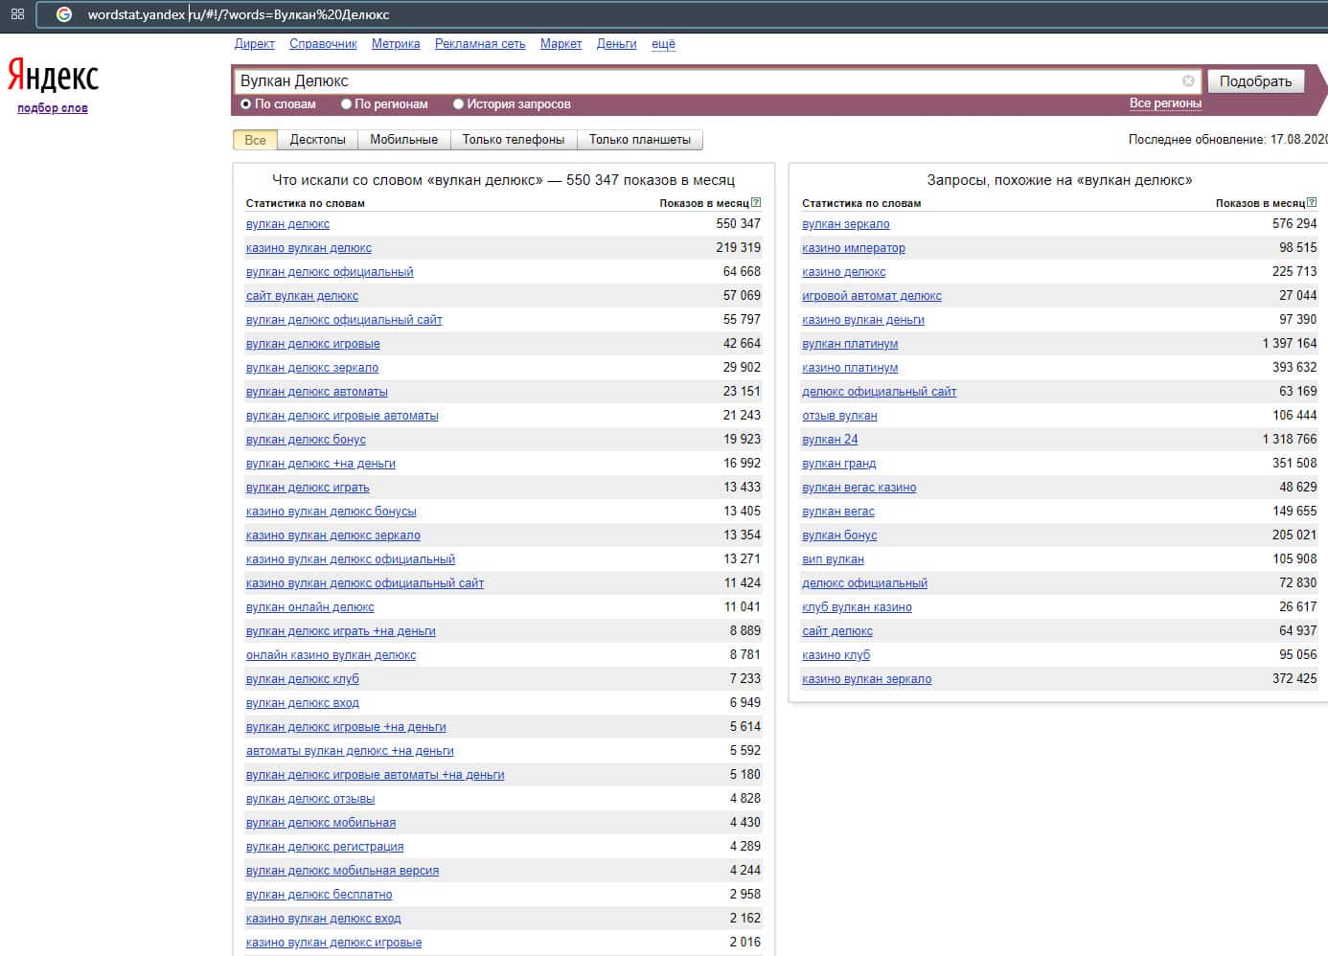Click the browser tab grid icon

click(x=17, y=14)
